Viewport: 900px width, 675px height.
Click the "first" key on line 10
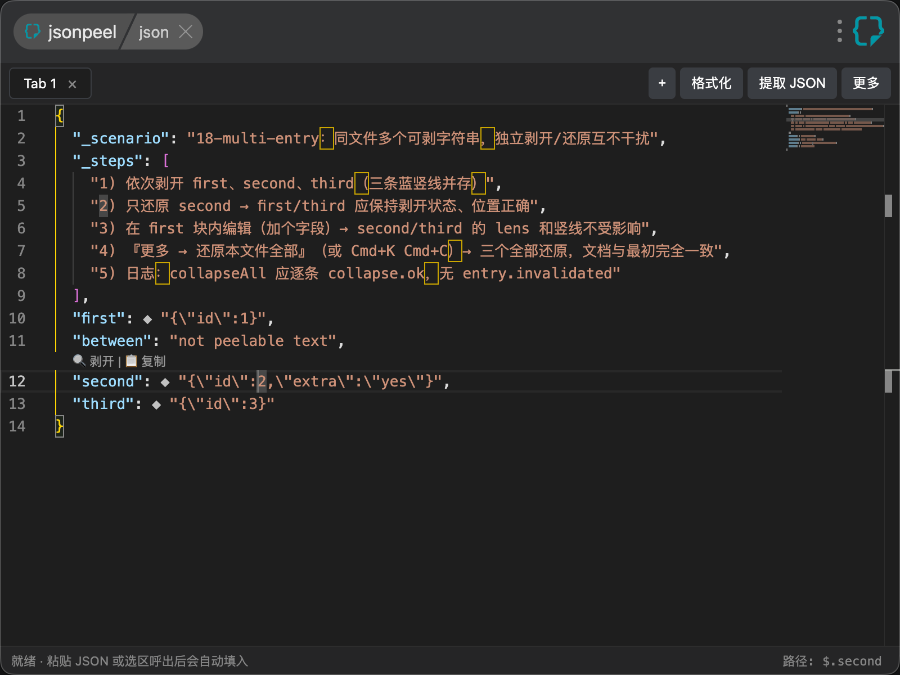coord(99,318)
